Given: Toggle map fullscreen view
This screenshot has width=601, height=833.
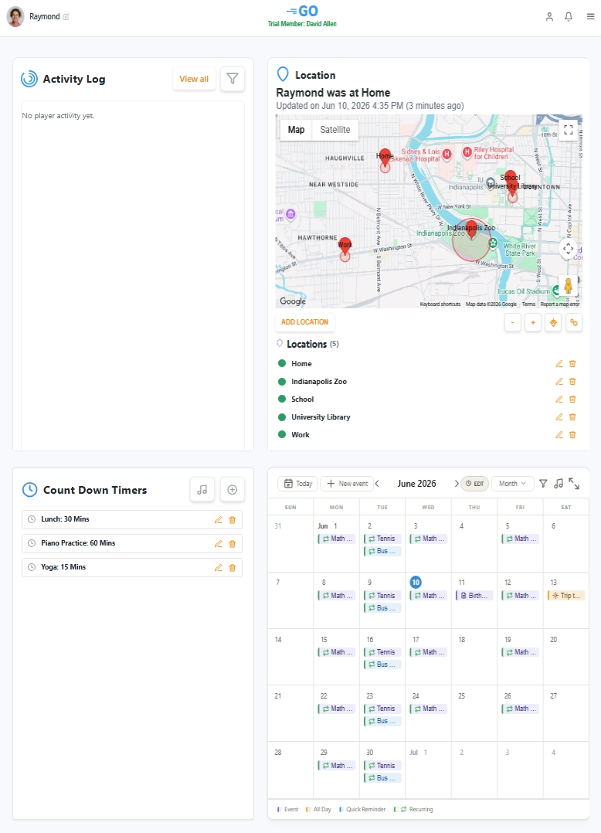Looking at the screenshot, I should coord(568,130).
